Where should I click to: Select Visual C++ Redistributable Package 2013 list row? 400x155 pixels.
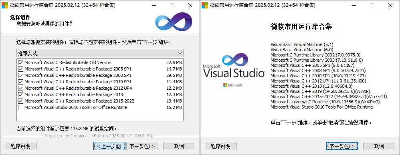coord(100,95)
